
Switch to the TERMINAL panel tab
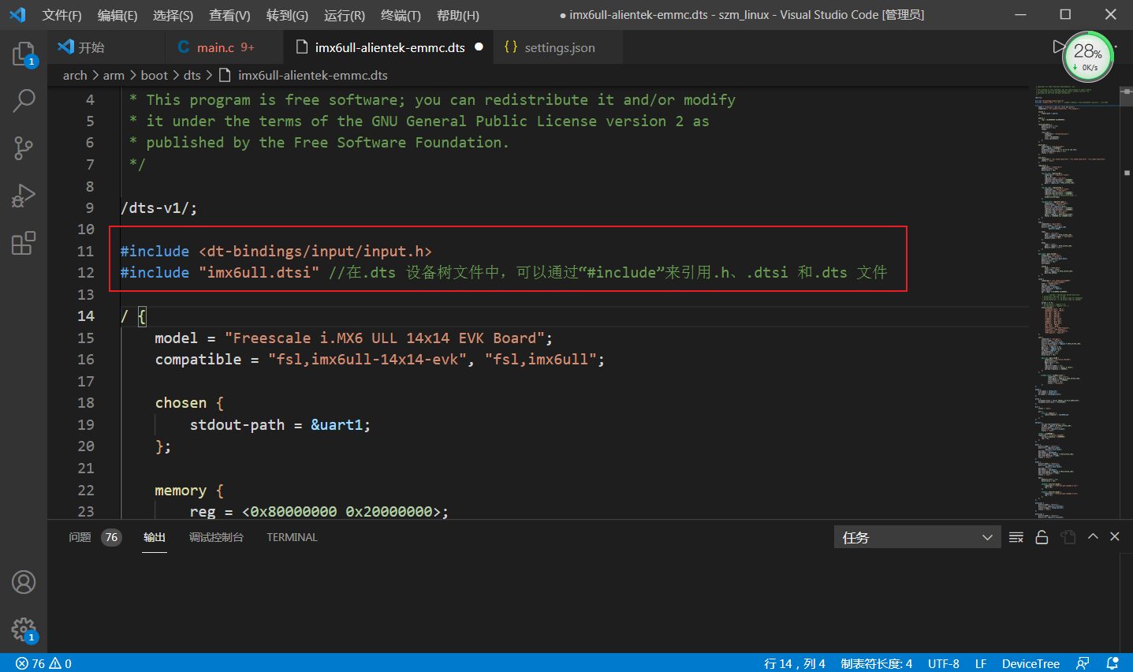click(292, 537)
